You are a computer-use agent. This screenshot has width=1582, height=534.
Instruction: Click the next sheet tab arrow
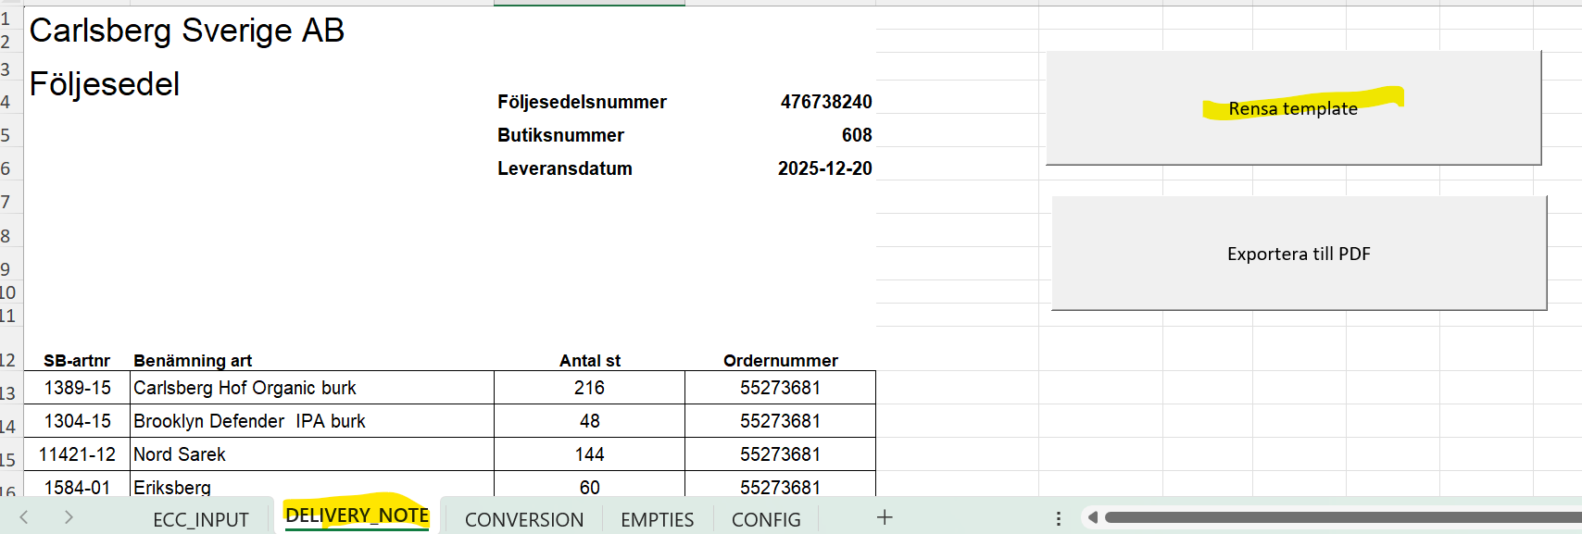(69, 517)
